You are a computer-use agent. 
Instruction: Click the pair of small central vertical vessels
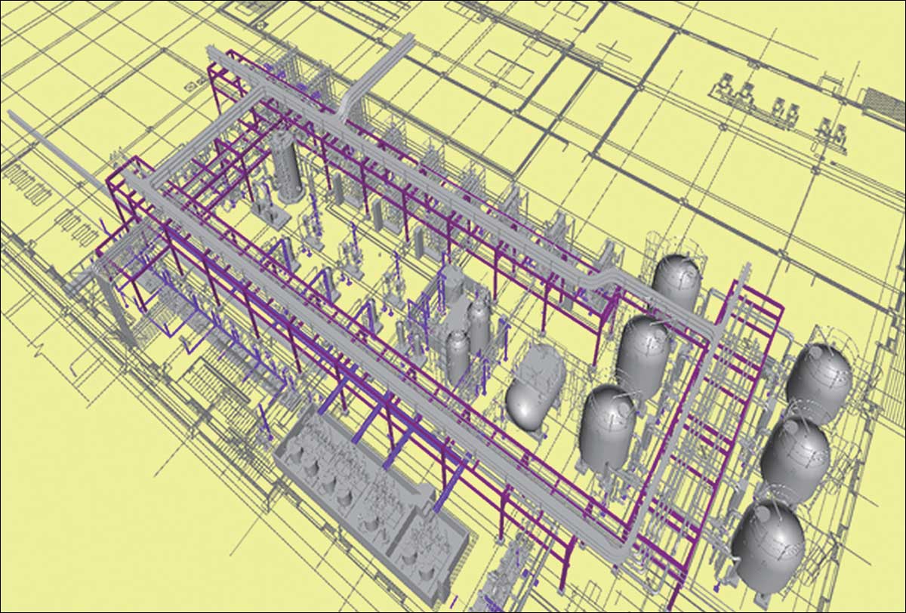(467, 336)
